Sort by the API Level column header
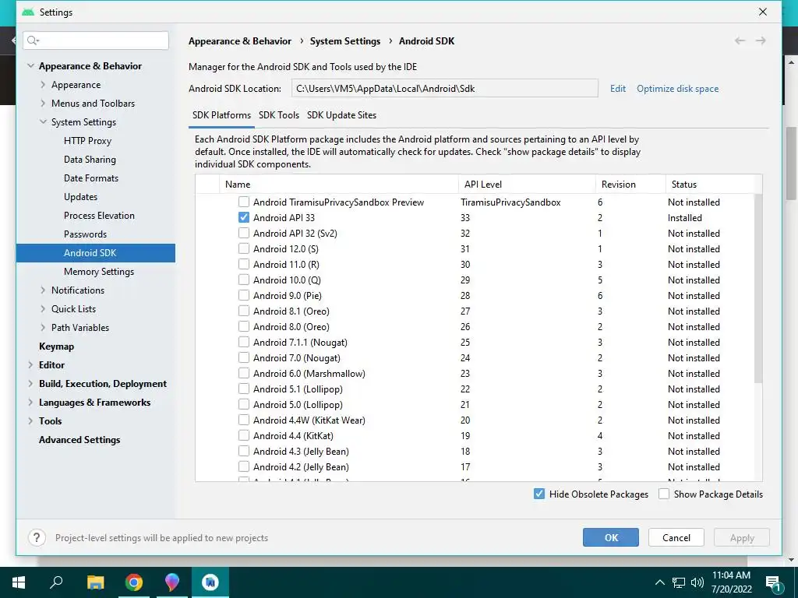This screenshot has width=798, height=598. coord(527,184)
